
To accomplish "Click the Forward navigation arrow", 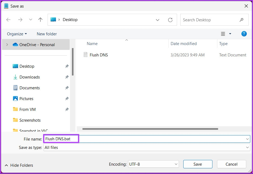I will click(x=20, y=19).
